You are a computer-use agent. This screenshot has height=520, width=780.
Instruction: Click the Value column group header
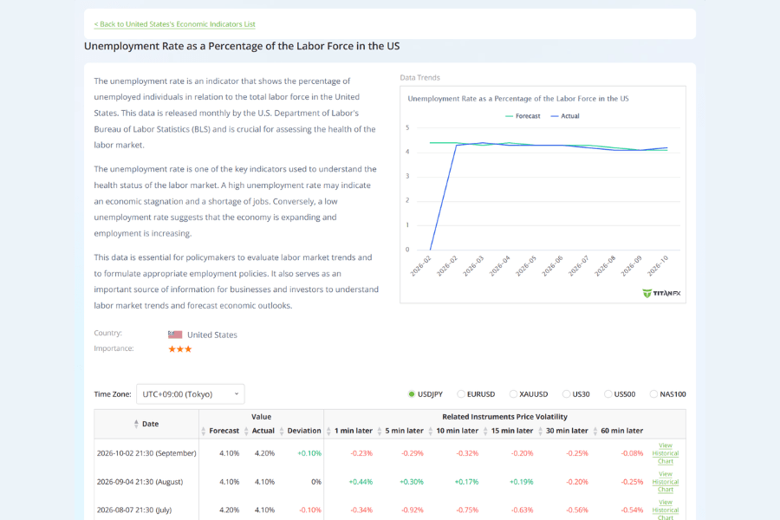261,417
